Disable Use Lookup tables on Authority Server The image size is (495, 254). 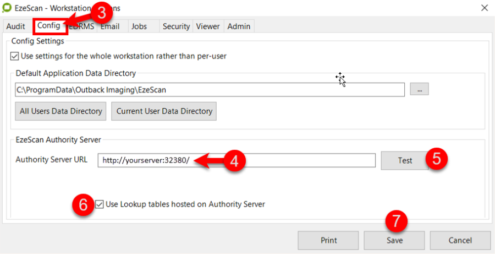[x=100, y=204]
